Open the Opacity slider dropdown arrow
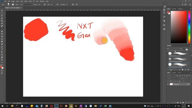This screenshot has height=108, width=192. tap(42, 4)
